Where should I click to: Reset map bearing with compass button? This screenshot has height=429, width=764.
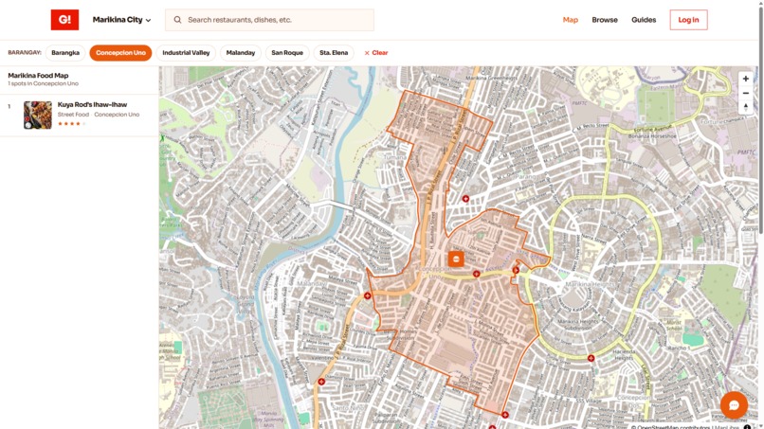(x=745, y=107)
